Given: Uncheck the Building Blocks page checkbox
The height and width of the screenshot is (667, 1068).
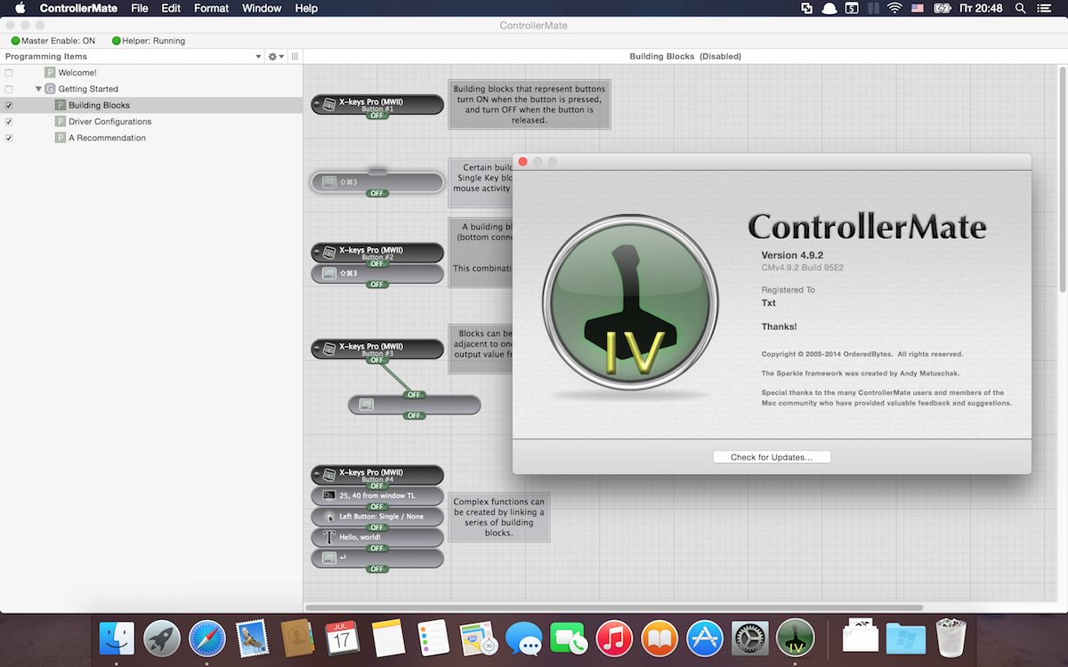Looking at the screenshot, I should click(x=9, y=105).
